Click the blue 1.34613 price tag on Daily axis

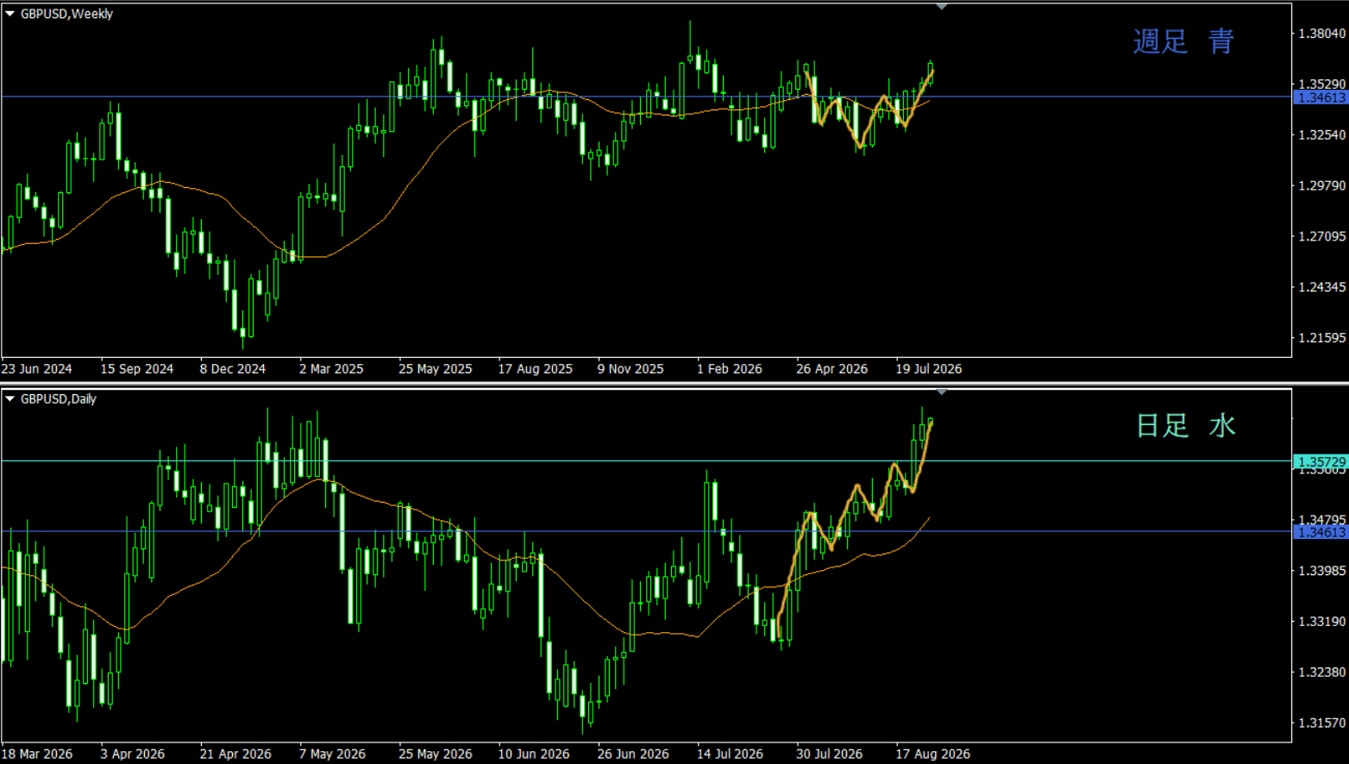[x=1321, y=532]
